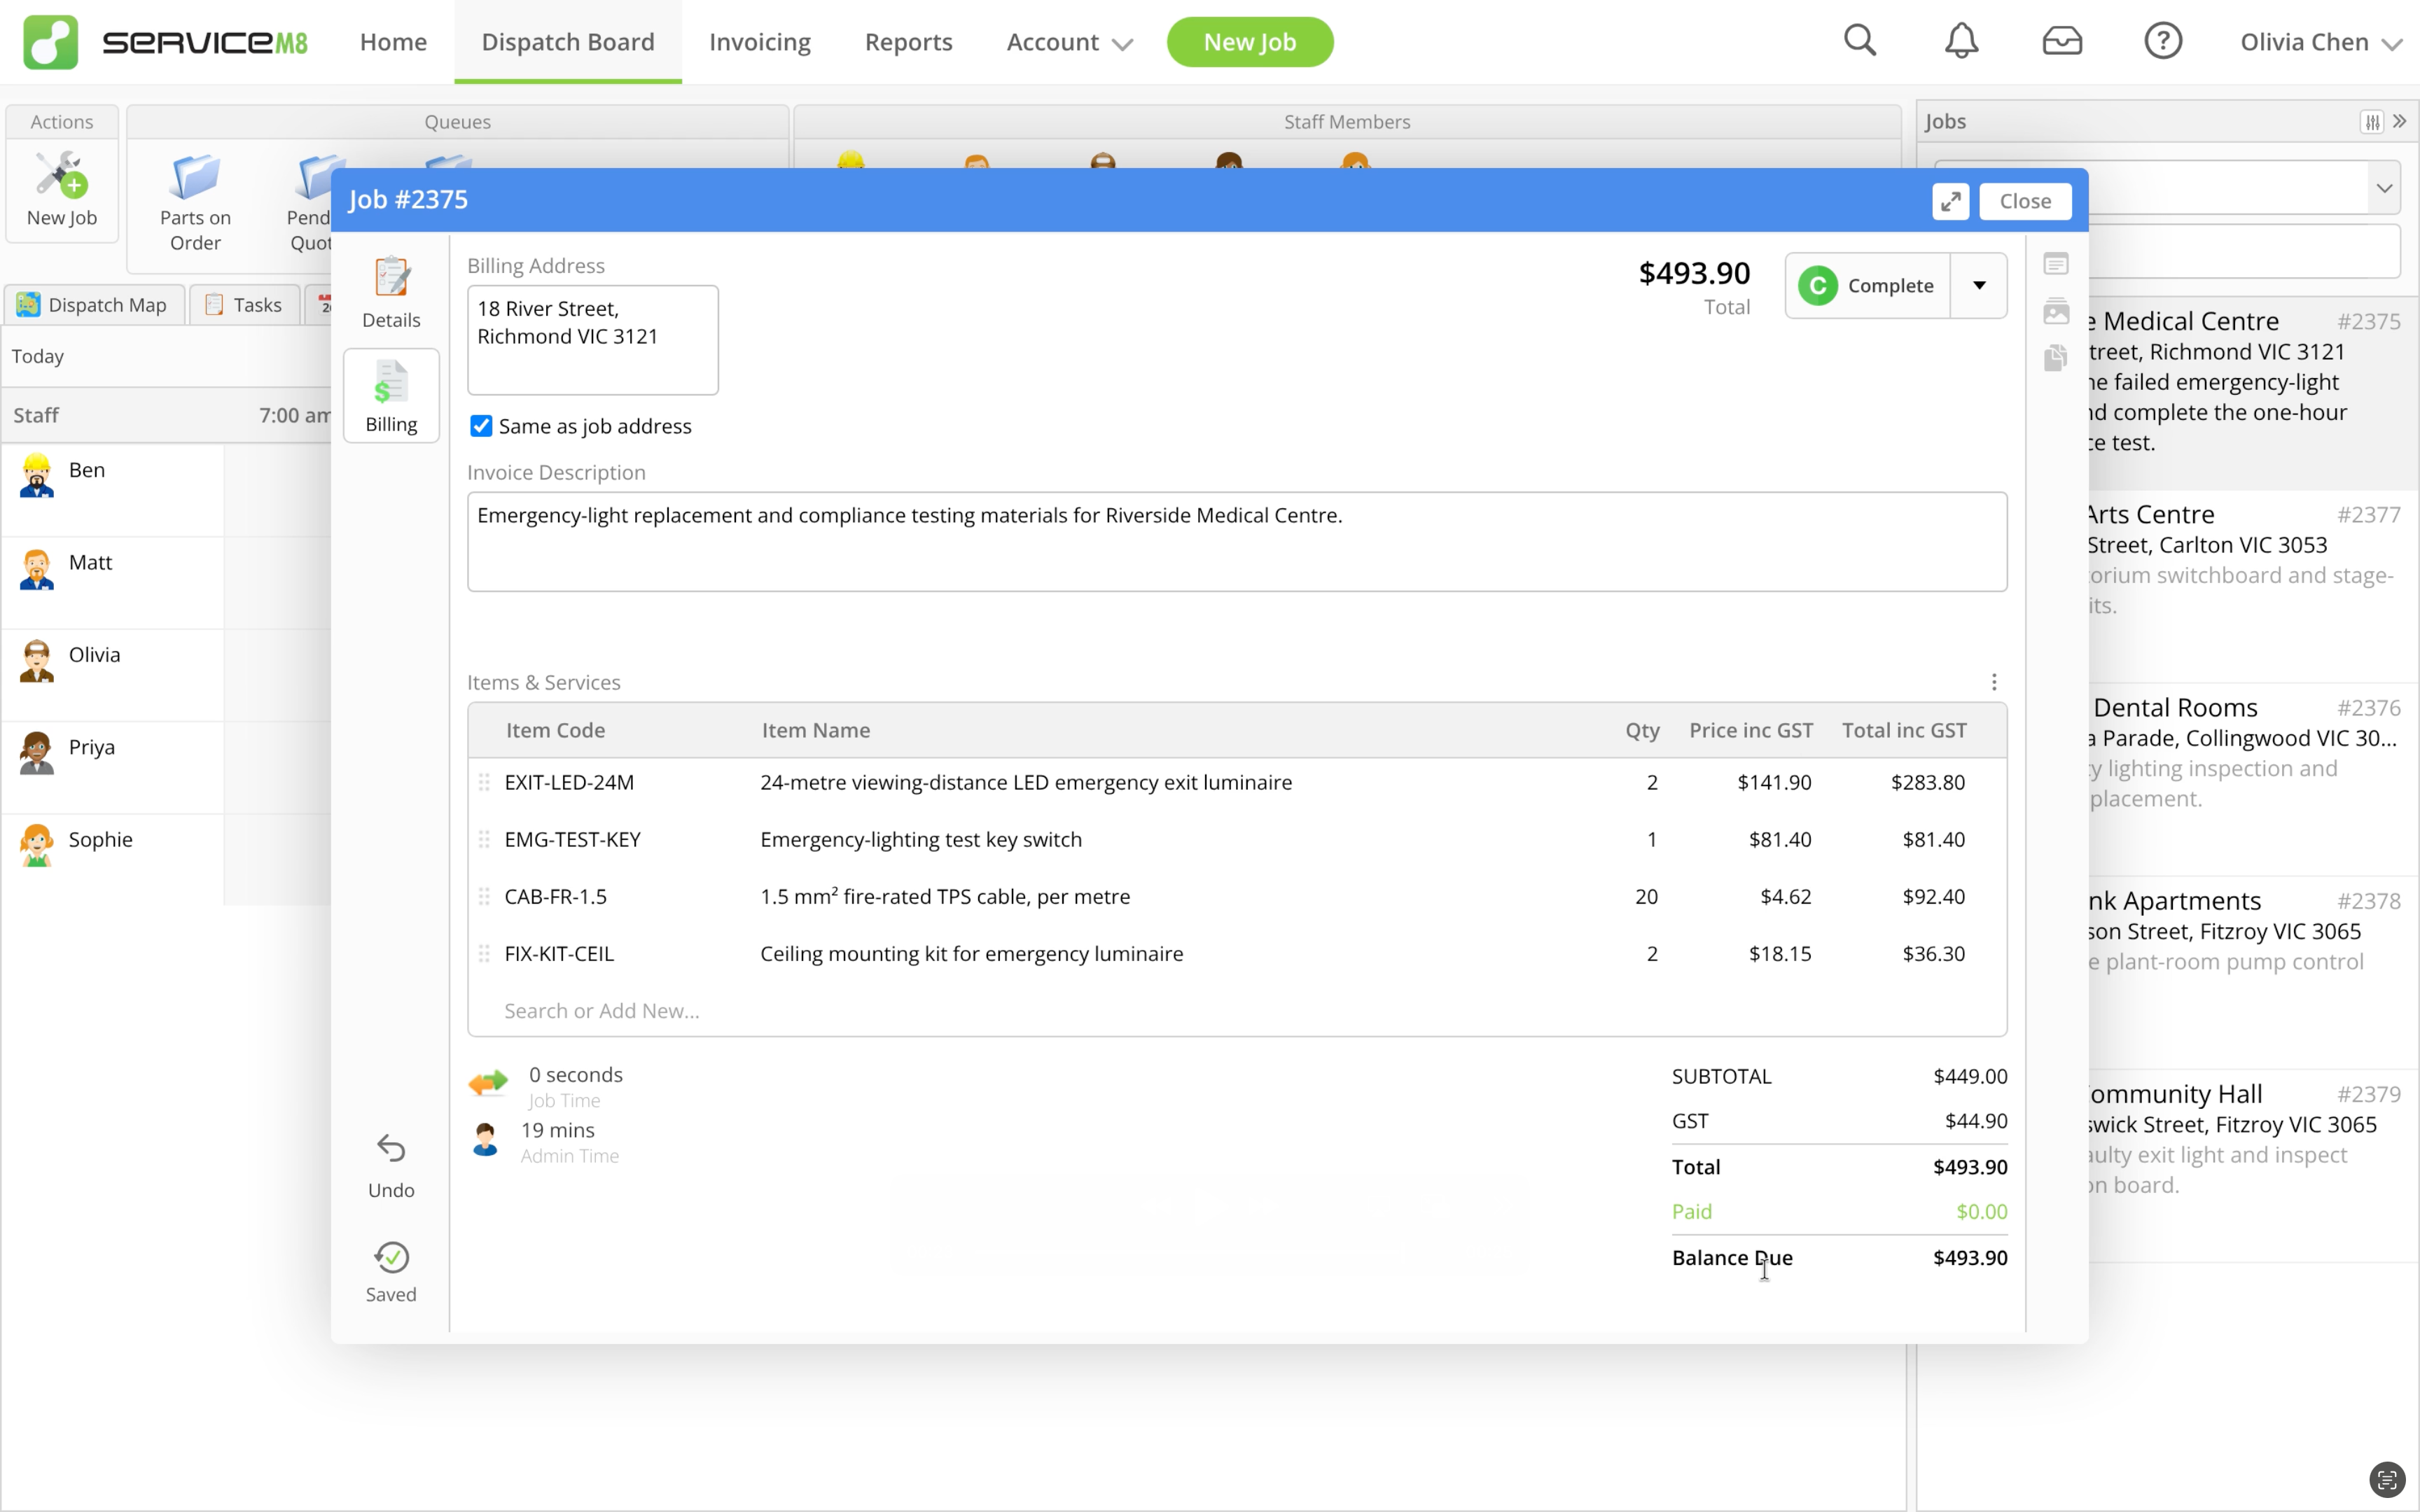The height and width of the screenshot is (1512, 2420).
Task: Click into the Billing Address field
Action: click(x=592, y=340)
